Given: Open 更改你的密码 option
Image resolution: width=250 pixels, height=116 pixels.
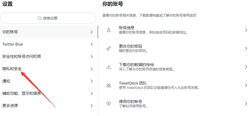Looking at the screenshot, I should pos(174,48).
